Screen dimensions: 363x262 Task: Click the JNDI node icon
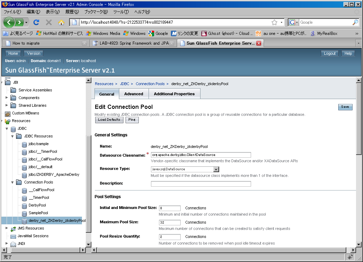click(14, 244)
